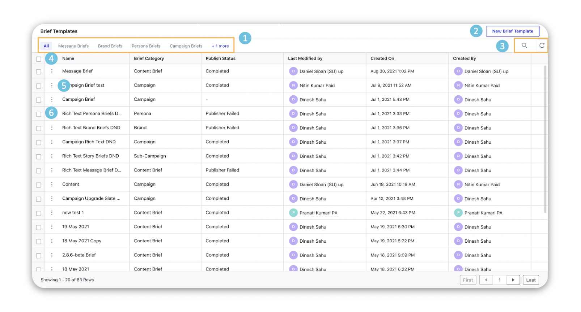Click the vertical scrollbar of the table
Screen dimensions: 581x312
(545, 139)
